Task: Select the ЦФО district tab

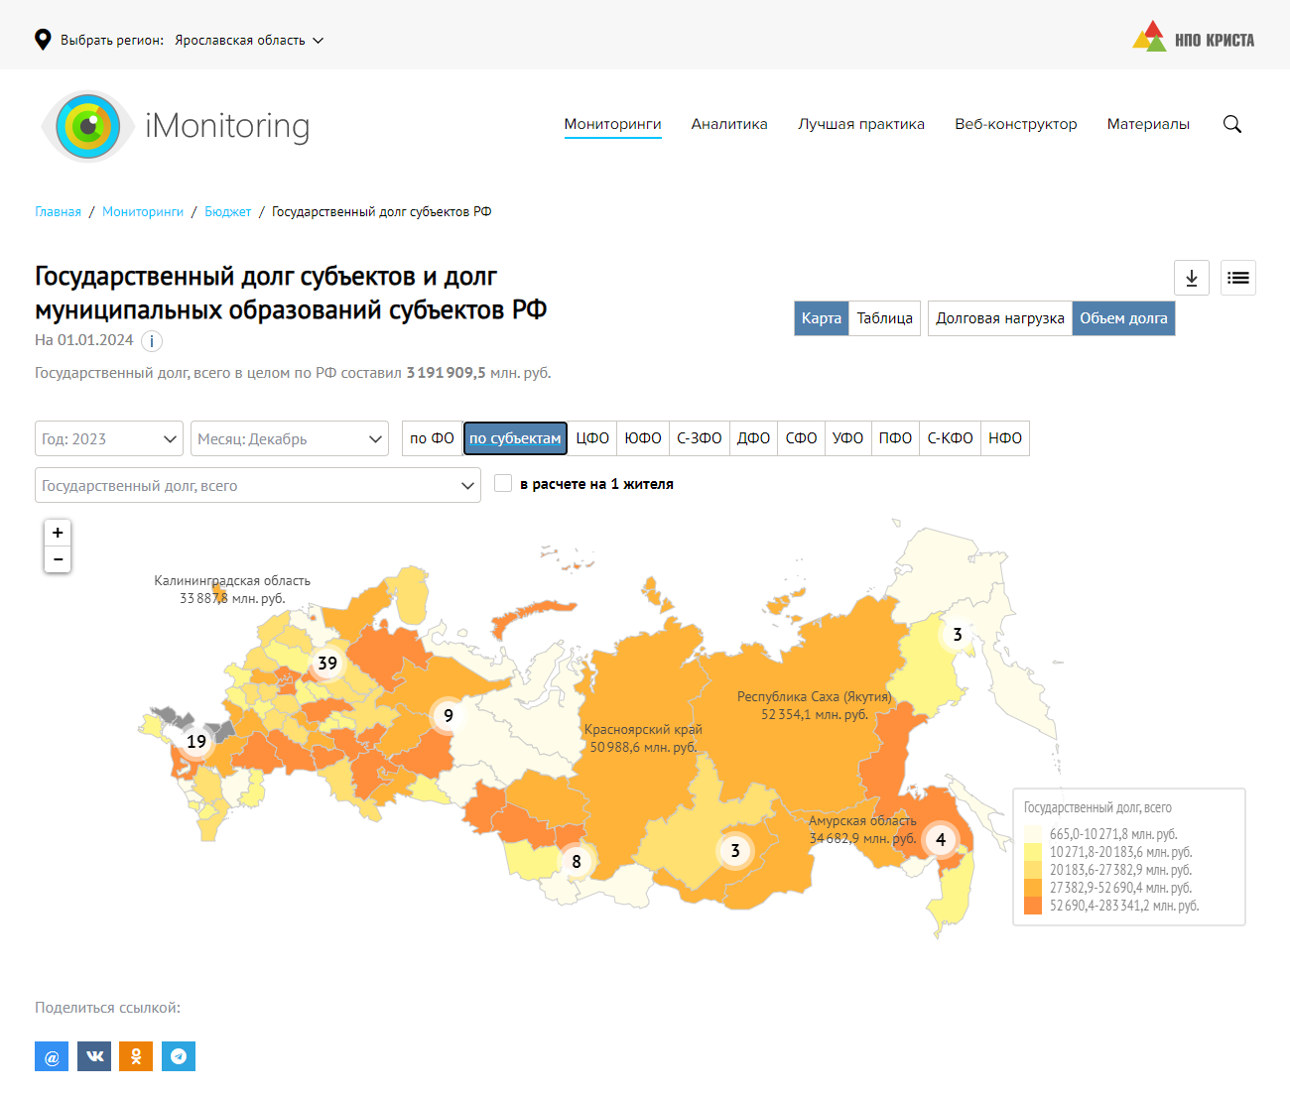Action: click(592, 438)
